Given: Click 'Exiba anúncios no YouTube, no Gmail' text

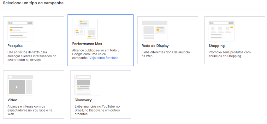Looking at the screenshot, I should [x=97, y=110].
